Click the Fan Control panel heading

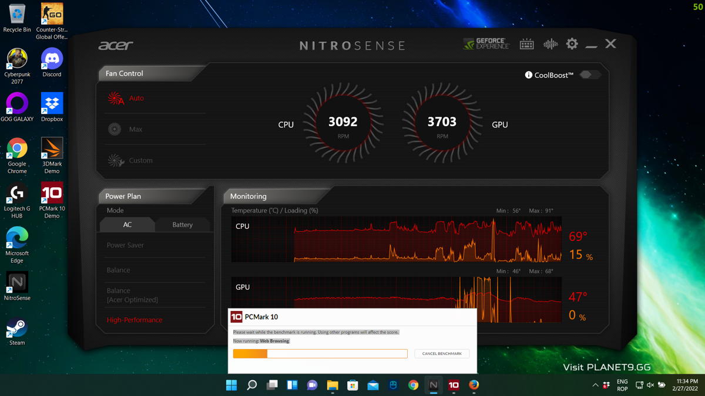click(125, 73)
